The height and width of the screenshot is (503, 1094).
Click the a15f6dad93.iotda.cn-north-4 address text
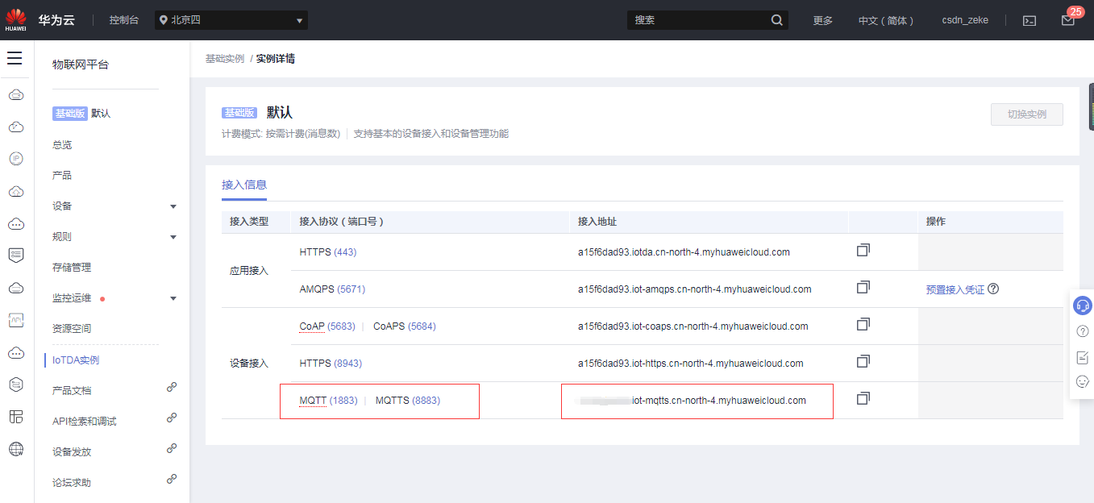pos(684,252)
